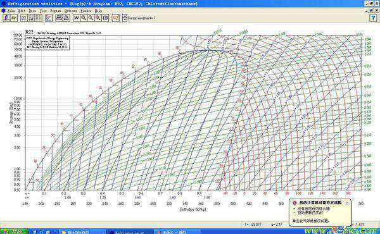Select the draw cycle curve icon
Image resolution: width=380 pixels, height=234 pixels.
24,18
